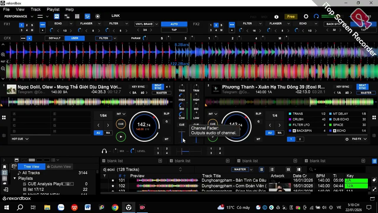Viewport: 378px width, 213px height.
Task: Enable FX1 AUTO beat mode
Action: click(174, 24)
